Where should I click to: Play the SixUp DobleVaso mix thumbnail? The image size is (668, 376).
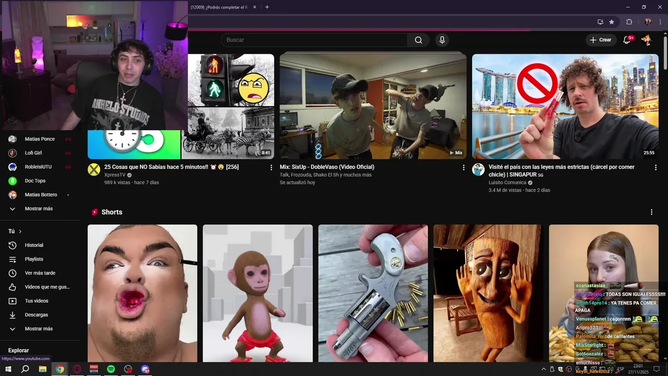(373, 107)
